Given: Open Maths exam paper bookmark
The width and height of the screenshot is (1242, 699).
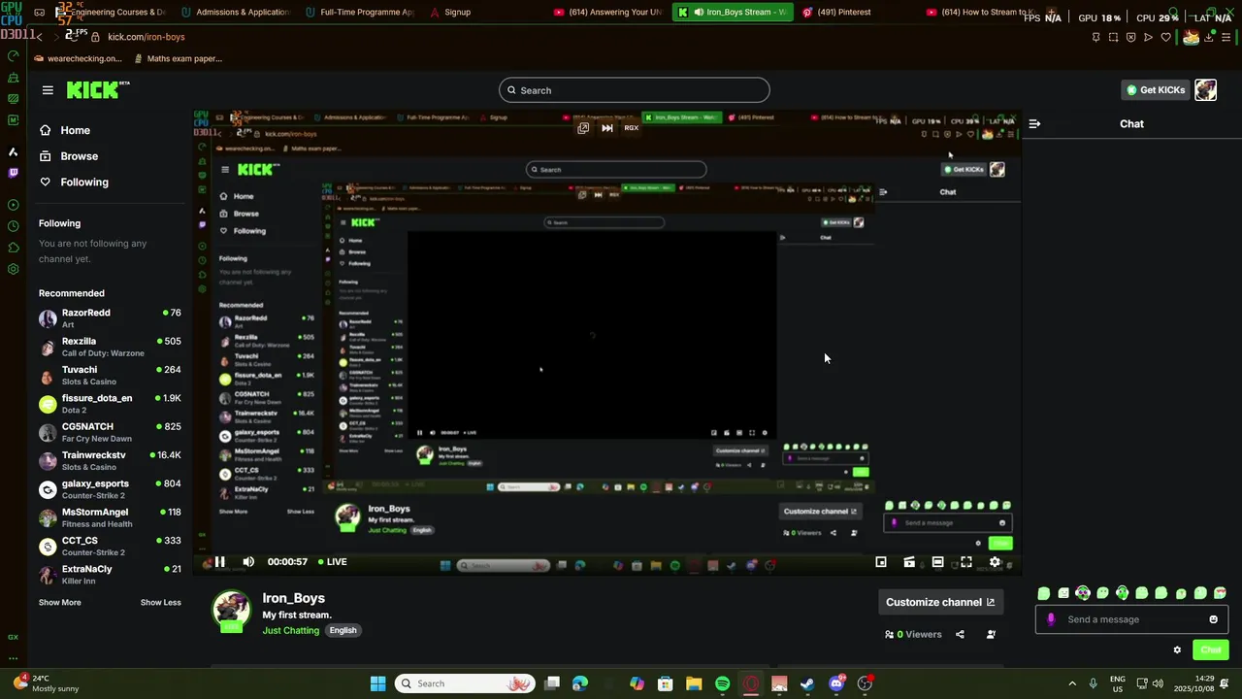Looking at the screenshot, I should [x=177, y=58].
